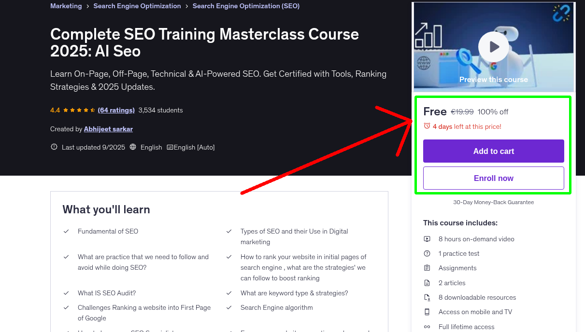Image resolution: width=585 pixels, height=332 pixels.
Task: Click the closed captions icon by English [Auto]
Action: click(170, 147)
